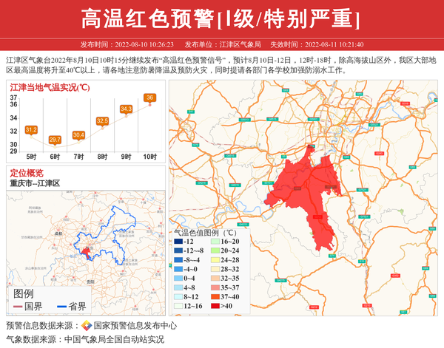Select the 29.7 data label at 6时
The height and width of the screenshot is (348, 444).
point(55,139)
